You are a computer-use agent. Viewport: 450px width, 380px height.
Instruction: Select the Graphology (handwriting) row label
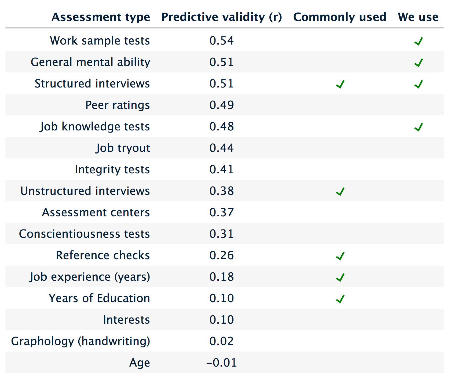81,341
